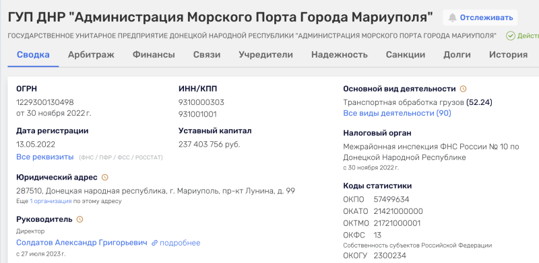Click registration date 13.05.2022
The image size is (539, 263).
(36, 144)
